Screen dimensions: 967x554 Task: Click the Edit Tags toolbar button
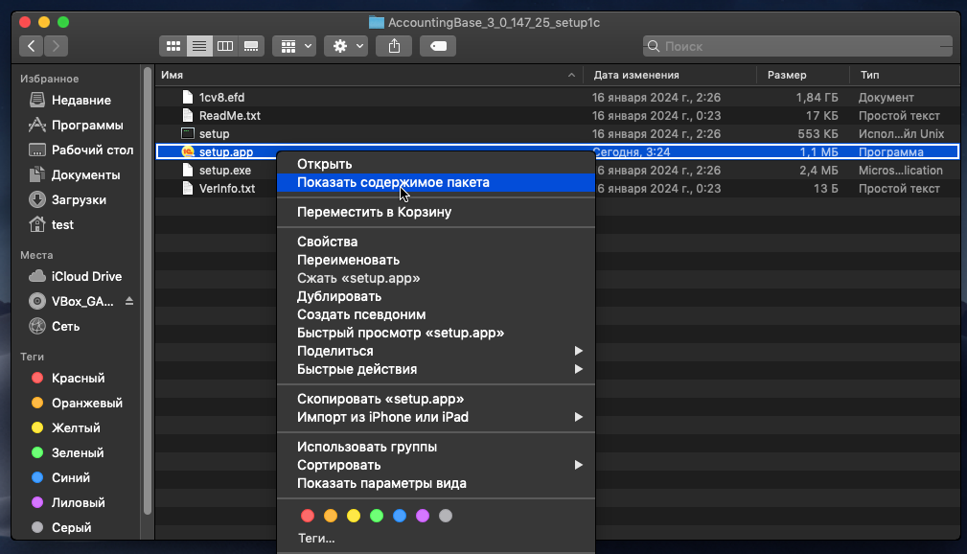pos(438,46)
